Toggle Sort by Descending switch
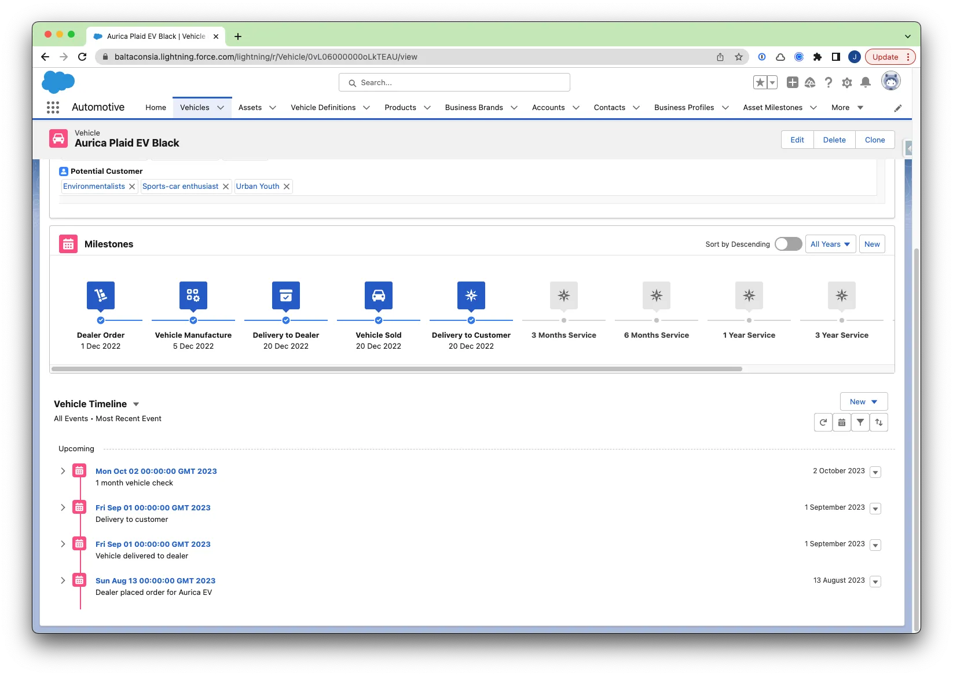Viewport: 953px width, 676px height. click(x=788, y=244)
